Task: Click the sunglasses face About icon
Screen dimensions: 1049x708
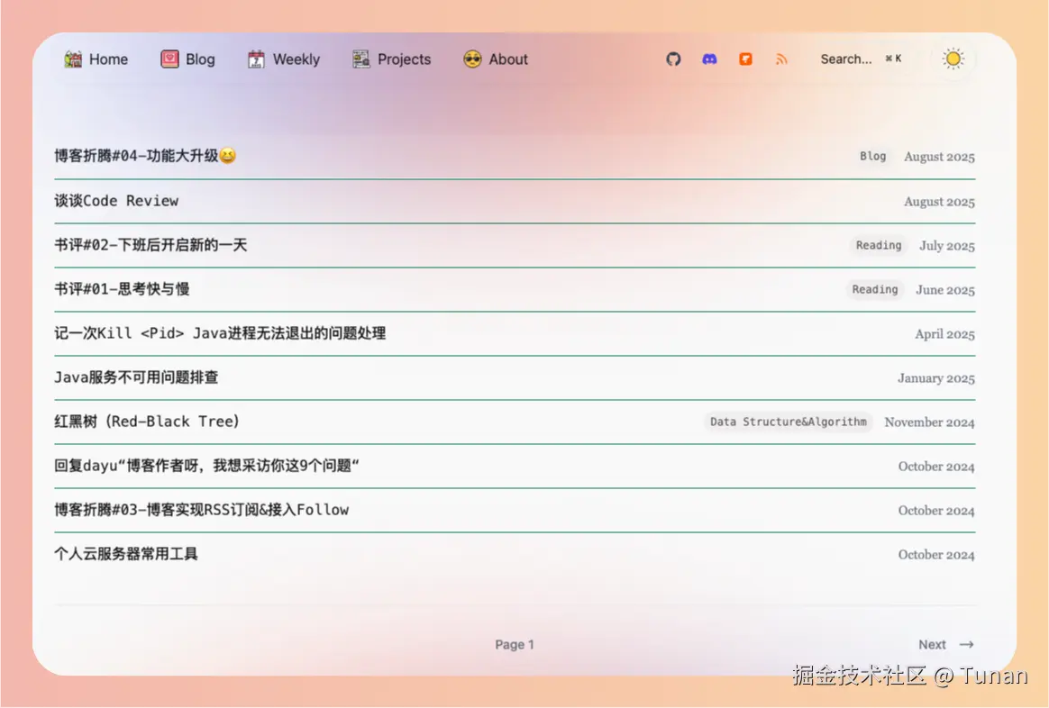Action: (x=472, y=59)
